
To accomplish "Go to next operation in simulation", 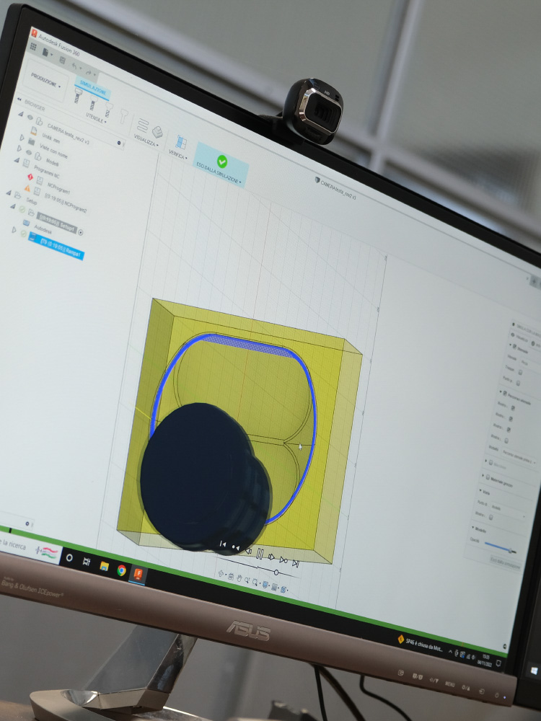I will click(x=283, y=560).
